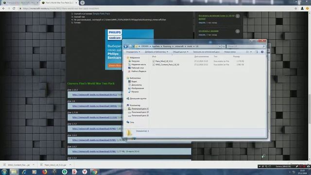This screenshot has width=311, height=175.
Task: Open Internet Explorer from the taskbar
Action: click(24, 172)
